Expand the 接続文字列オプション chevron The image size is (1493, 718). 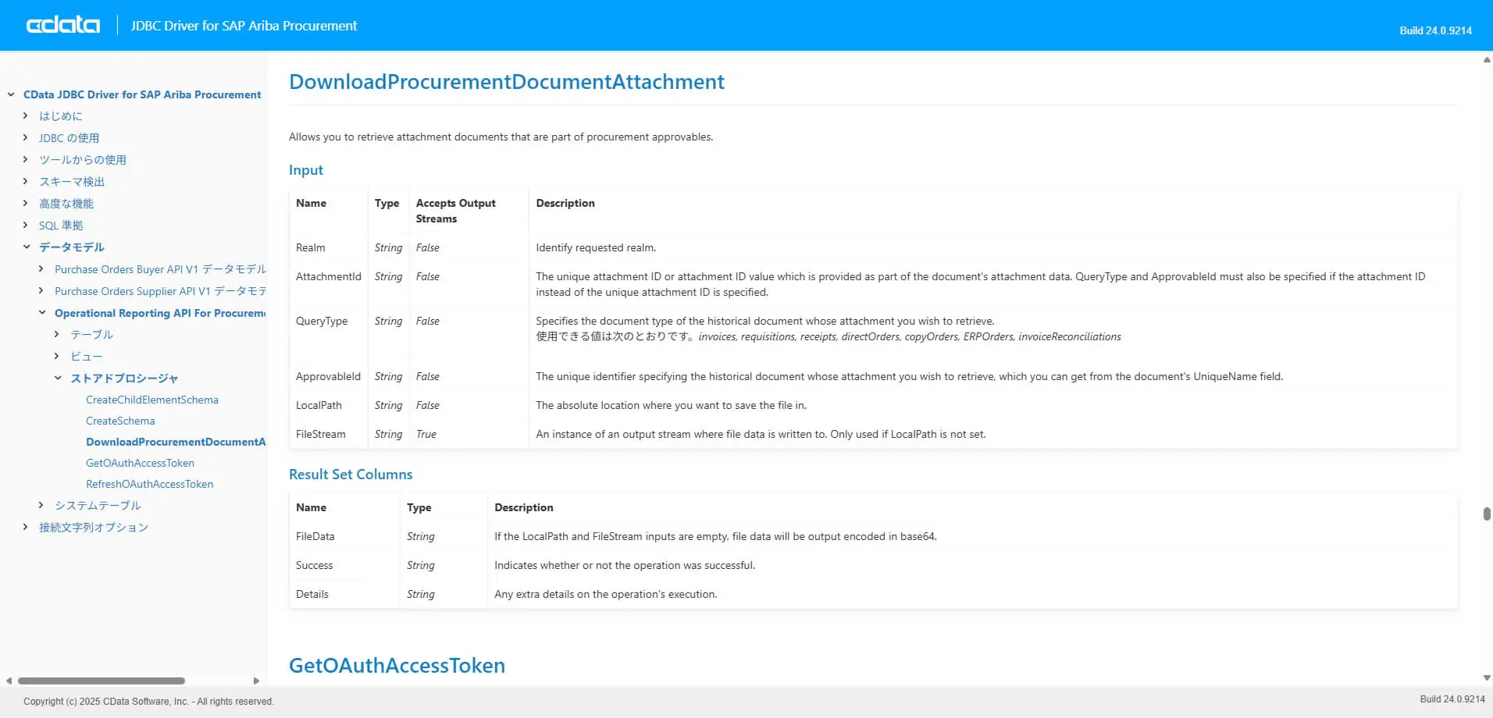pos(26,527)
